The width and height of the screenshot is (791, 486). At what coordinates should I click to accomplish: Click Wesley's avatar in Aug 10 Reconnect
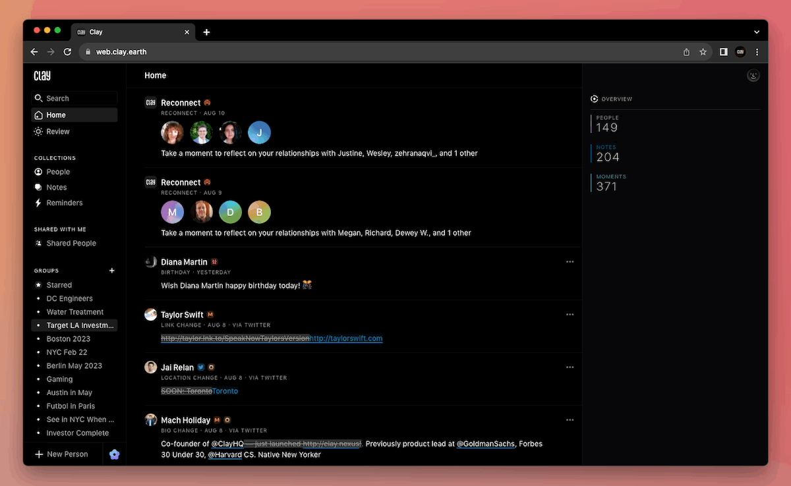[x=201, y=132]
